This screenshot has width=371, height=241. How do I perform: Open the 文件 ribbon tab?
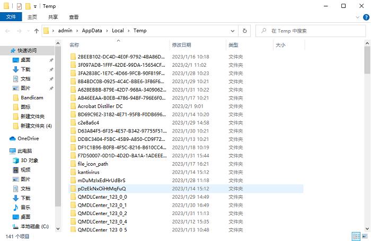pos(11,17)
